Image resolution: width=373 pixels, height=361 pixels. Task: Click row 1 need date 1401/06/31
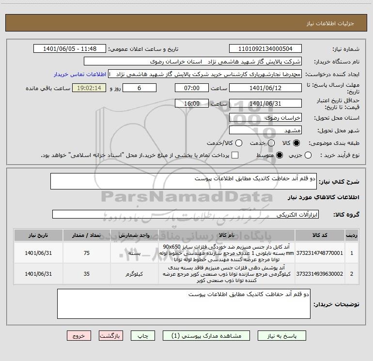click(x=38, y=253)
